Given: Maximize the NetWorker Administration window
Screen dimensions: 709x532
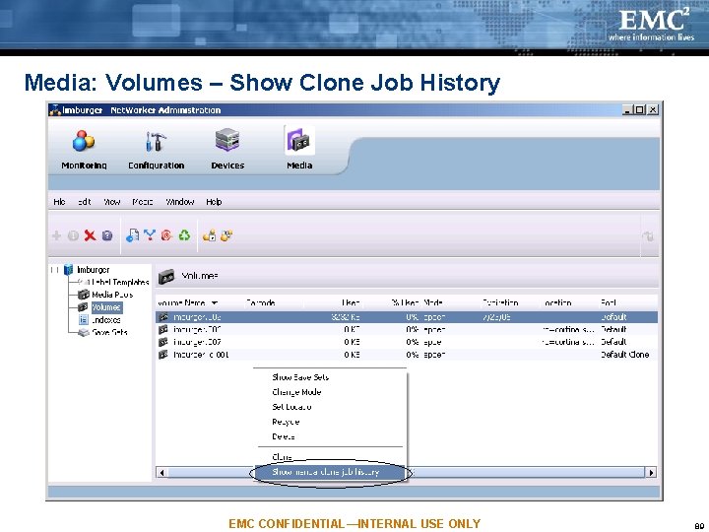Looking at the screenshot, I should 639,110.
